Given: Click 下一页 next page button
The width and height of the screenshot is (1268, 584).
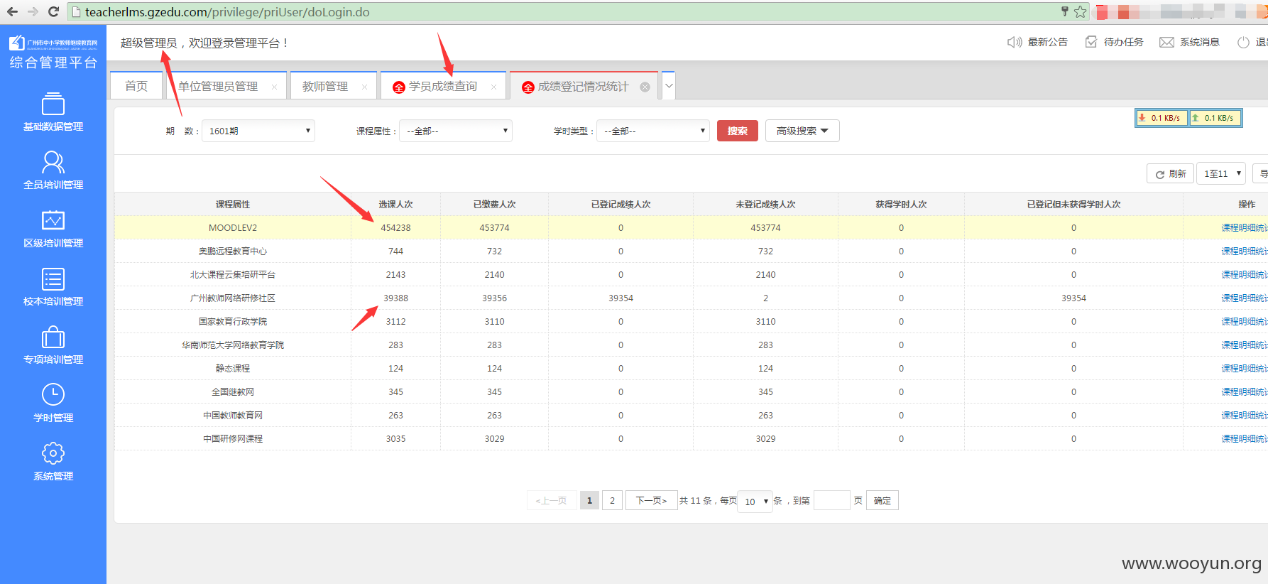Looking at the screenshot, I should (x=651, y=500).
